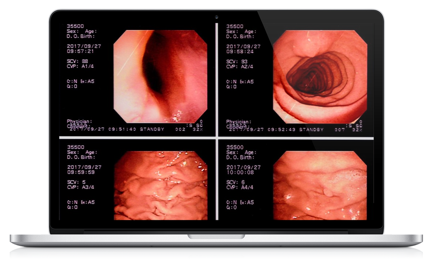Click STANDBY status beside 09:51:40
The height and width of the screenshot is (260, 433).
tap(152, 129)
